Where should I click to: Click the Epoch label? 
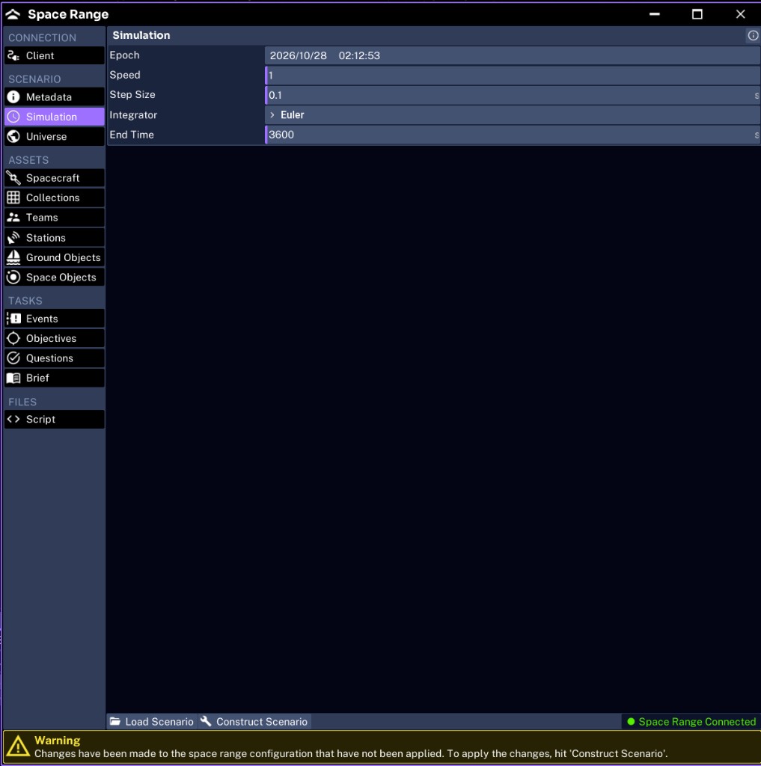pyautogui.click(x=124, y=55)
